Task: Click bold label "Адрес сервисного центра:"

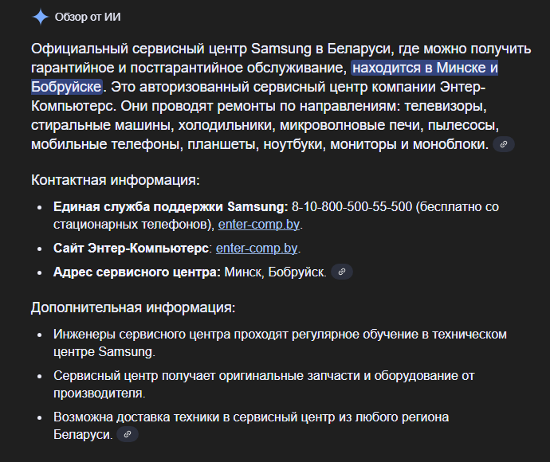Action: 136,272
